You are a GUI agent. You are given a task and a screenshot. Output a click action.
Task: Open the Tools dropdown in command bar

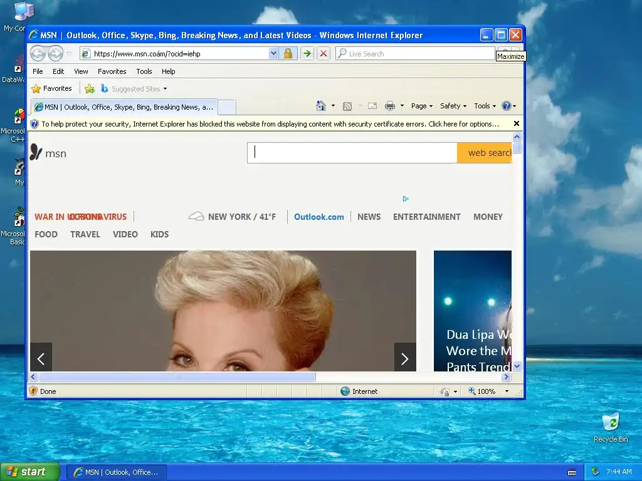pyautogui.click(x=485, y=106)
